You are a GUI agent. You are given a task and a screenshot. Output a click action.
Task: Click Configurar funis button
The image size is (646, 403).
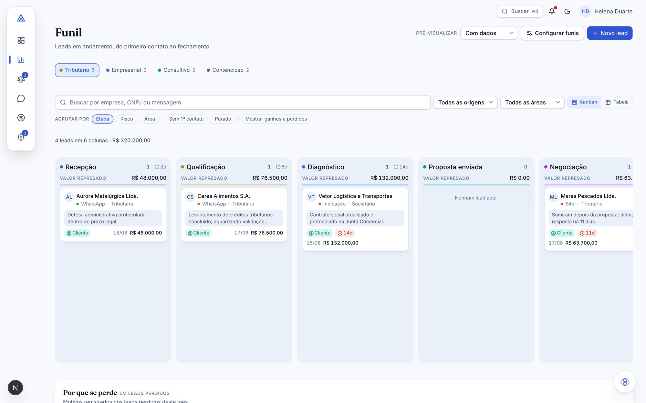(552, 33)
